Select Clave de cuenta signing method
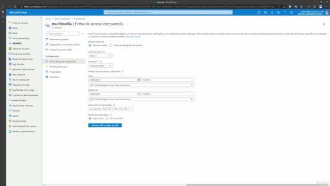Screen dimensions: 330x186 (90, 45)
